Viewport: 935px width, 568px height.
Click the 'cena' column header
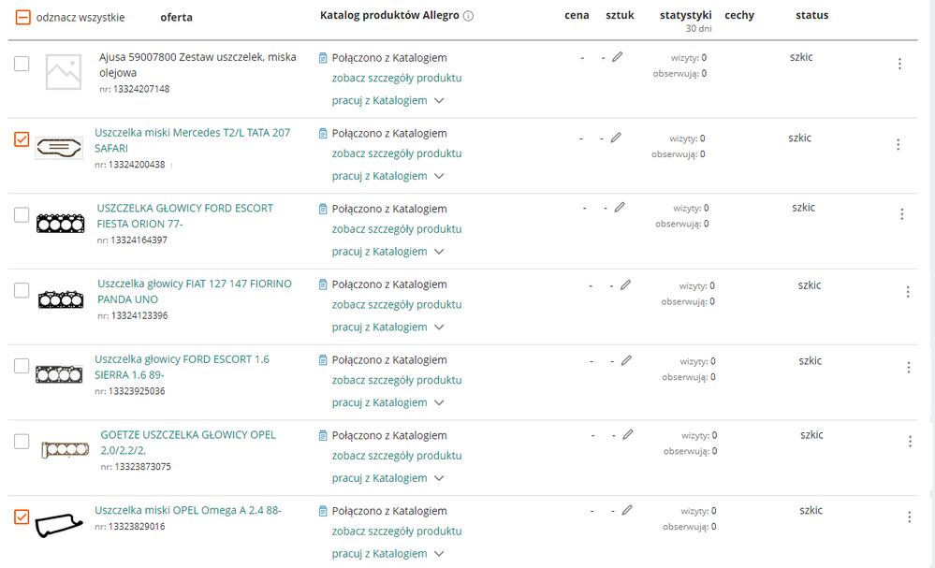(x=577, y=15)
